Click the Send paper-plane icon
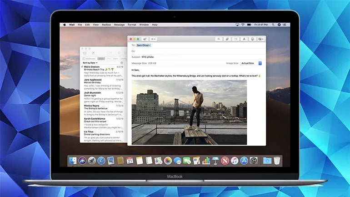Screen dimensions: 350x197 click(145, 39)
